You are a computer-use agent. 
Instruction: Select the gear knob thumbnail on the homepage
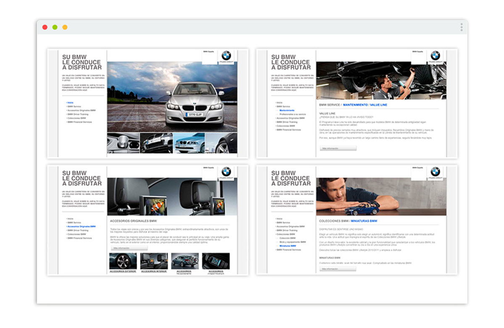(123, 143)
